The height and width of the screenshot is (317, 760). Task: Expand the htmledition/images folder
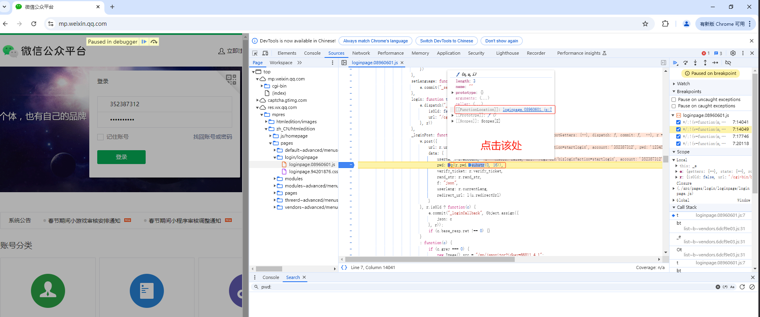[266, 122]
